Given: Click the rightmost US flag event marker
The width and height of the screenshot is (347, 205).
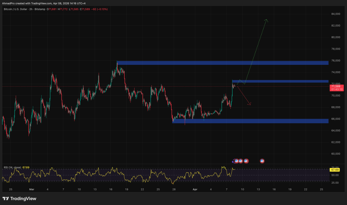Looking at the screenshot, I should pos(262,161).
